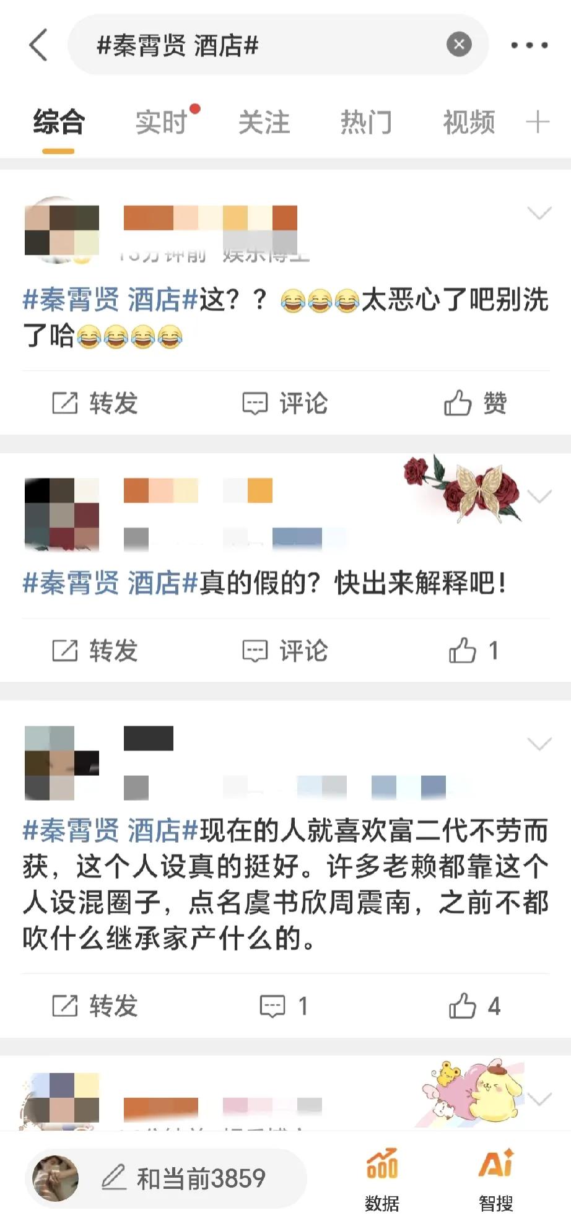The width and height of the screenshot is (571, 1226).
Task: Clear the search field with the X icon
Action: pyautogui.click(x=459, y=45)
